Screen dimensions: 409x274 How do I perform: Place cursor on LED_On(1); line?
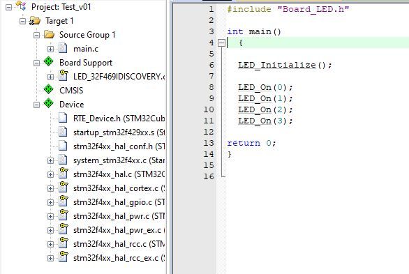(x=265, y=99)
